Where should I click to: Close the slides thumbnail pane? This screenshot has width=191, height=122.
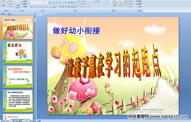(34, 14)
